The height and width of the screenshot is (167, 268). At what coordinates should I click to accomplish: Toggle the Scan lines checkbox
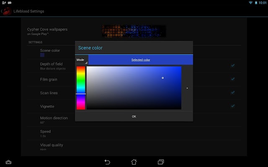(233, 93)
